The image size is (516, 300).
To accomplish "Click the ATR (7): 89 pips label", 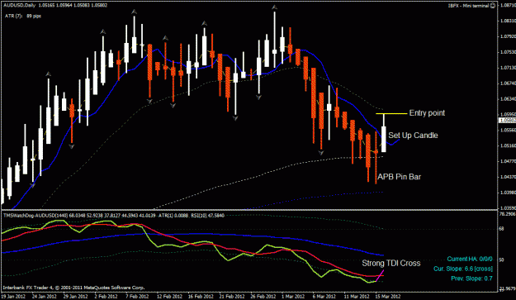I will pyautogui.click(x=23, y=16).
